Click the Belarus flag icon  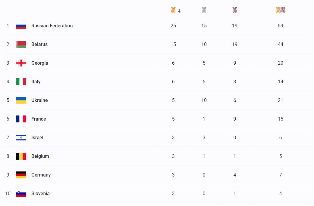point(21,45)
